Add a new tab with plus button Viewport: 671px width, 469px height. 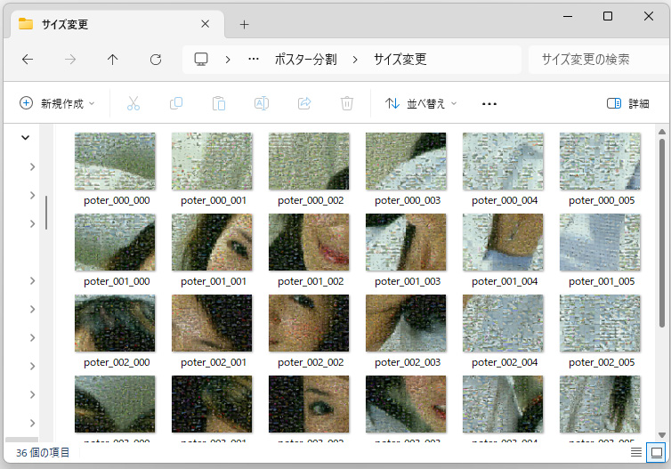(244, 24)
